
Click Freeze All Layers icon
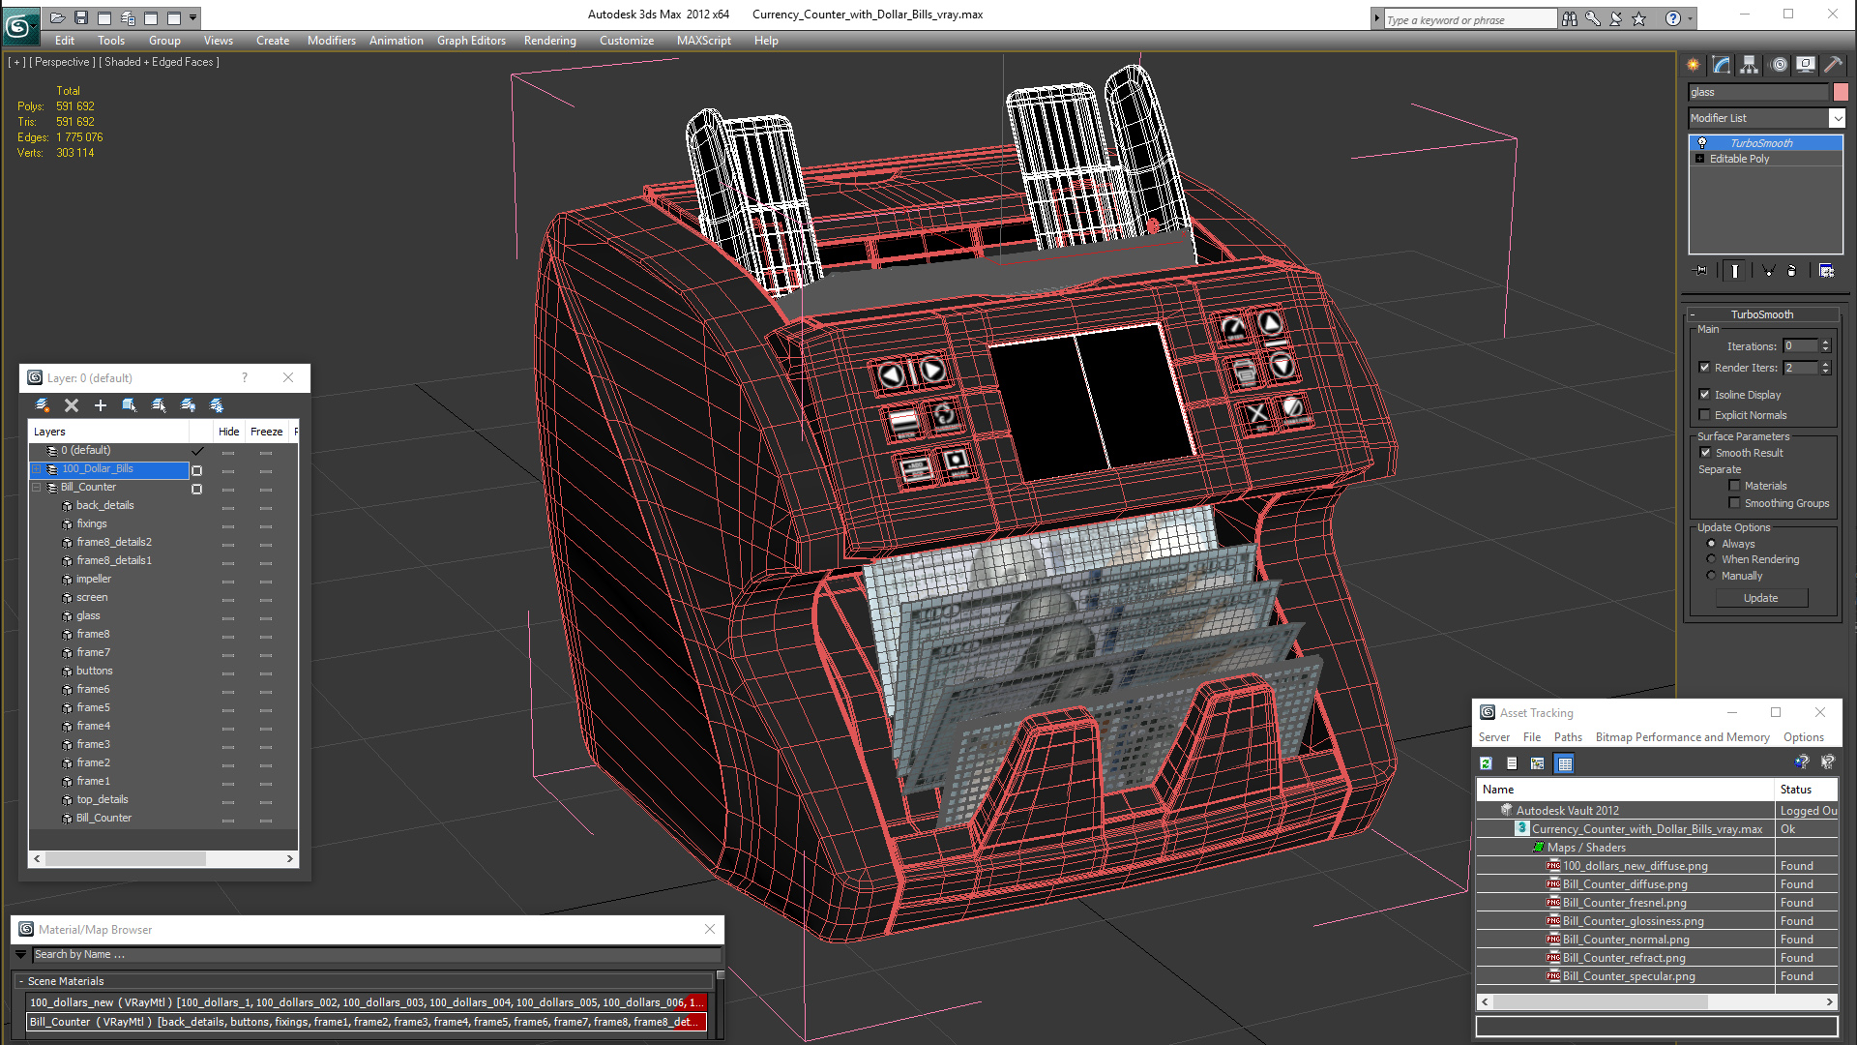[217, 405]
